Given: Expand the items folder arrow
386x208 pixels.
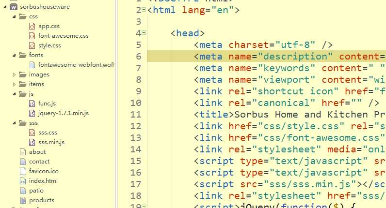Looking at the screenshot, I should (14, 84).
